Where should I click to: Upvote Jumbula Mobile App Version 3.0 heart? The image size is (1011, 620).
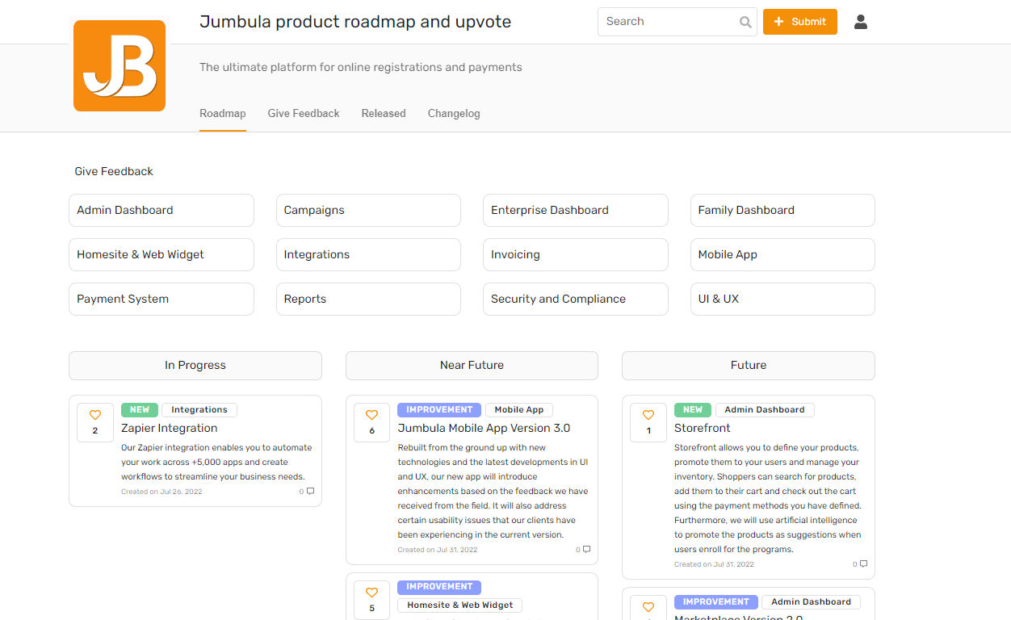[x=371, y=414]
